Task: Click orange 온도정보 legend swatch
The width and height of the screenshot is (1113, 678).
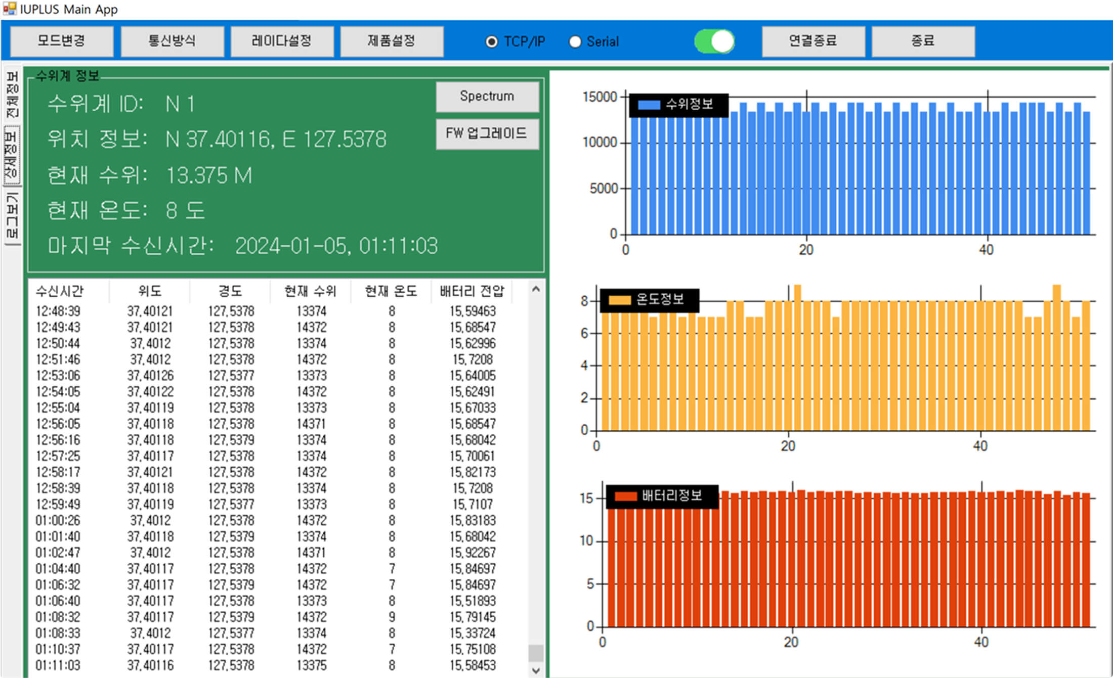Action: [x=619, y=300]
